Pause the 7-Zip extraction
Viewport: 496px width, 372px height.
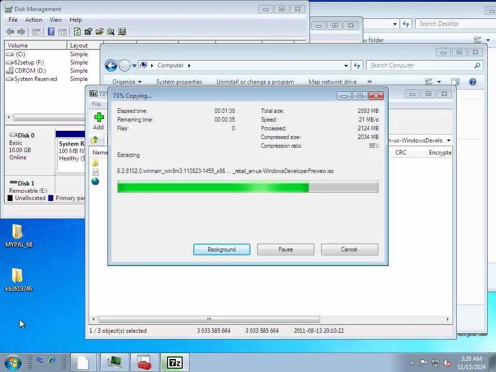point(286,249)
